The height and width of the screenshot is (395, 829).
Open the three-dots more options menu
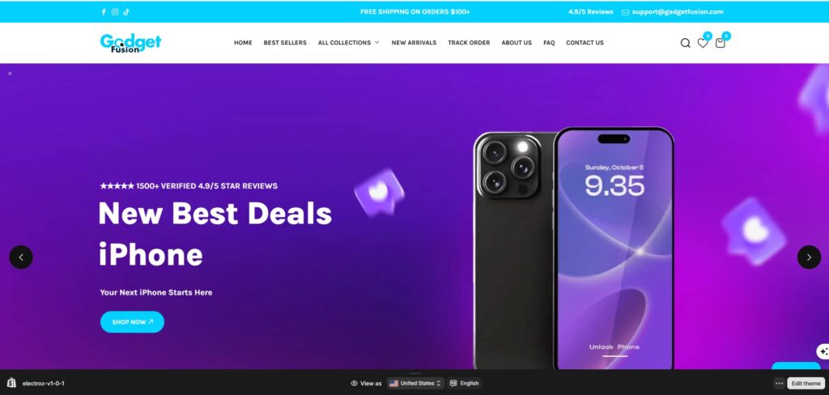click(780, 384)
